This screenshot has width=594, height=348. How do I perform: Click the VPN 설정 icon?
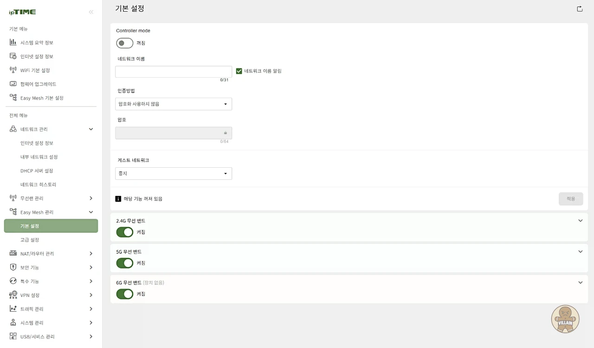tap(13, 295)
